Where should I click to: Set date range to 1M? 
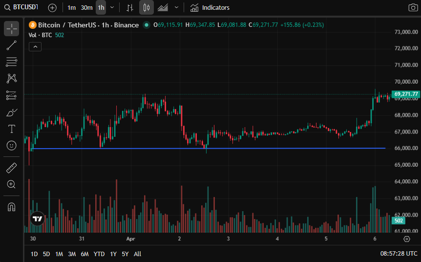pyautogui.click(x=59, y=254)
